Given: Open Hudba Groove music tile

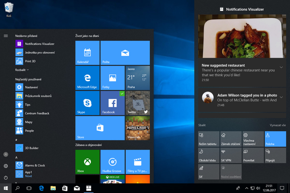Looking at the screenshot, I should pos(112,162).
